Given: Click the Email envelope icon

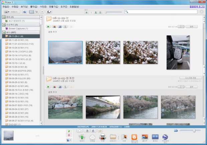Looking at the screenshot, I should click(x=92, y=136).
